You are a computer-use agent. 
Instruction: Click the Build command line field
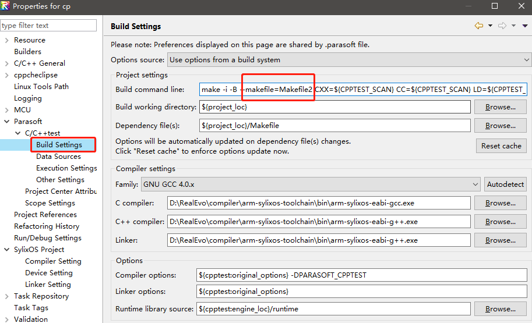coord(363,90)
